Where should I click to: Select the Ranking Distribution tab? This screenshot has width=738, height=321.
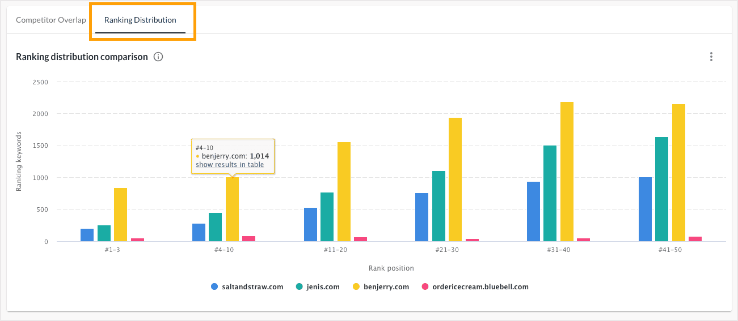pyautogui.click(x=140, y=20)
